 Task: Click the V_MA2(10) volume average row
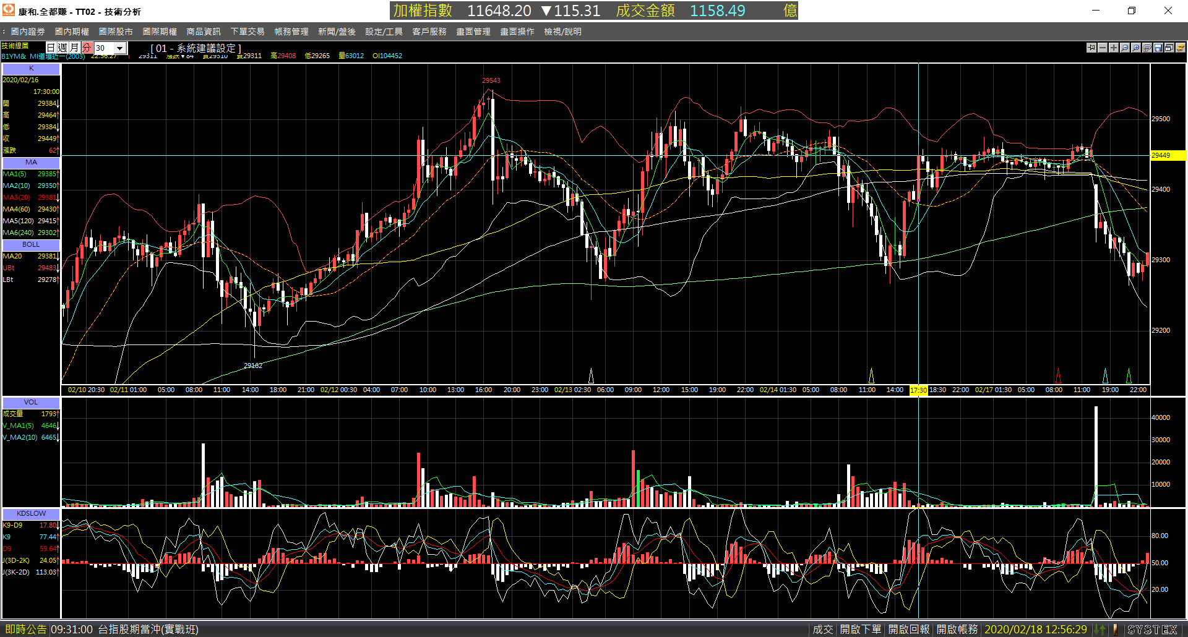click(31, 437)
